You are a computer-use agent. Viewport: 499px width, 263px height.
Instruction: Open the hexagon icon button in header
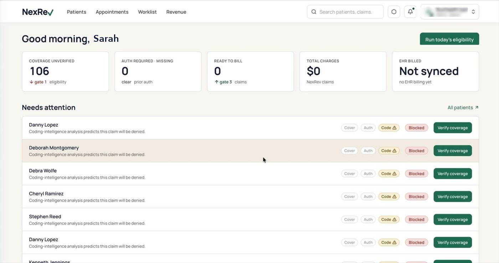tap(394, 12)
